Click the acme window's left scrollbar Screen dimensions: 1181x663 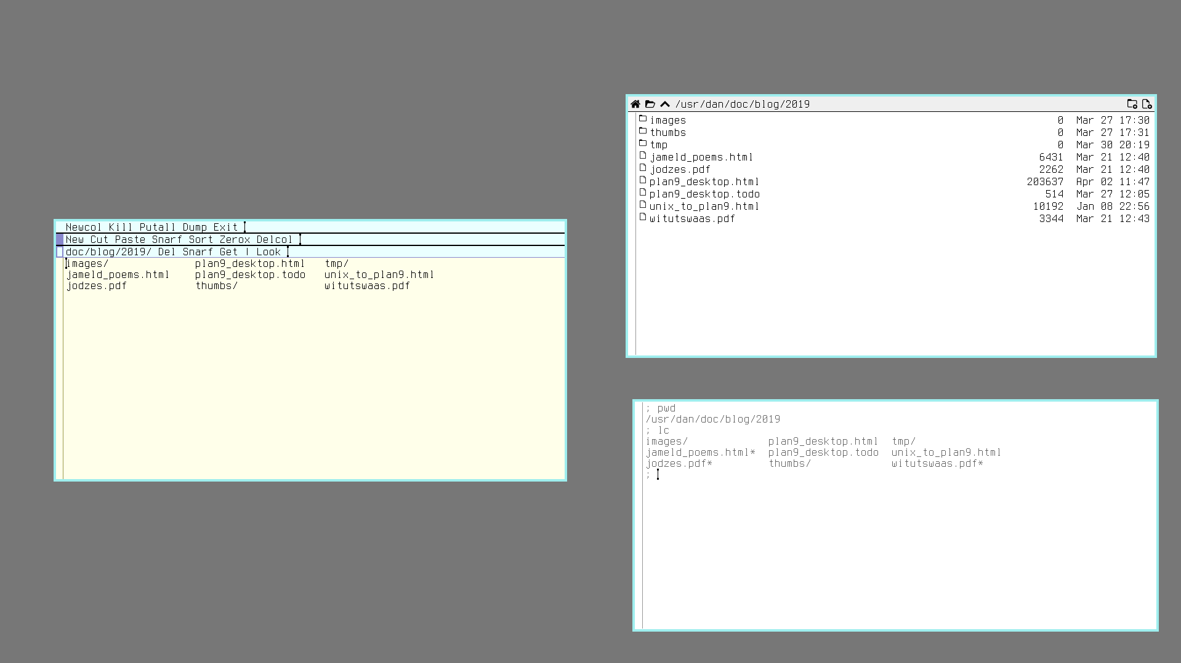coord(60,368)
